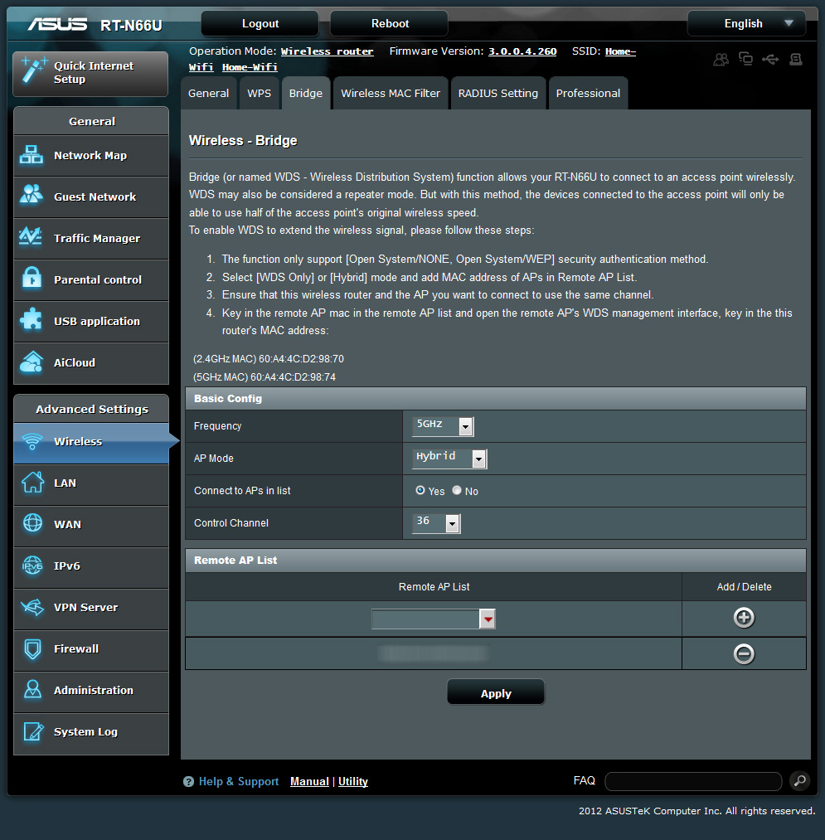This screenshot has height=840, width=825.
Task: Open the Manual link in footer
Action: tap(309, 782)
